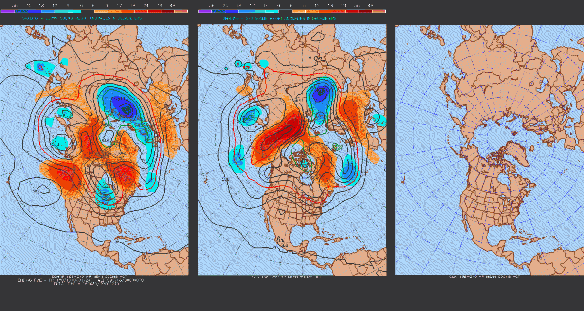Open the GFS 500mb height anomaly map
This screenshot has height=311, width=584.
[x=292, y=150]
